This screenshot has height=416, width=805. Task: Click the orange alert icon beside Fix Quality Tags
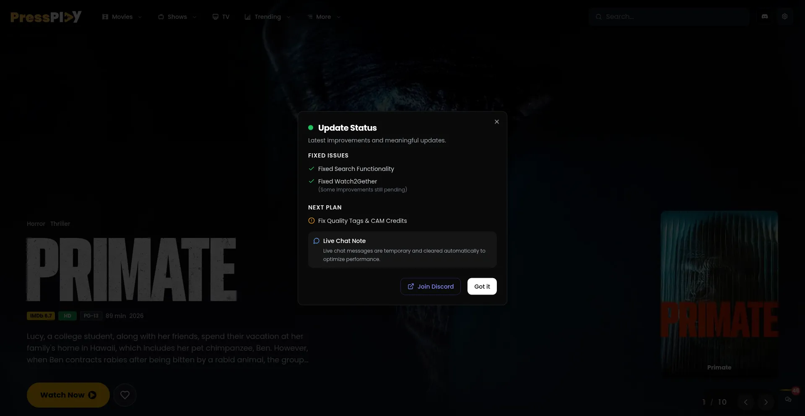point(312,221)
